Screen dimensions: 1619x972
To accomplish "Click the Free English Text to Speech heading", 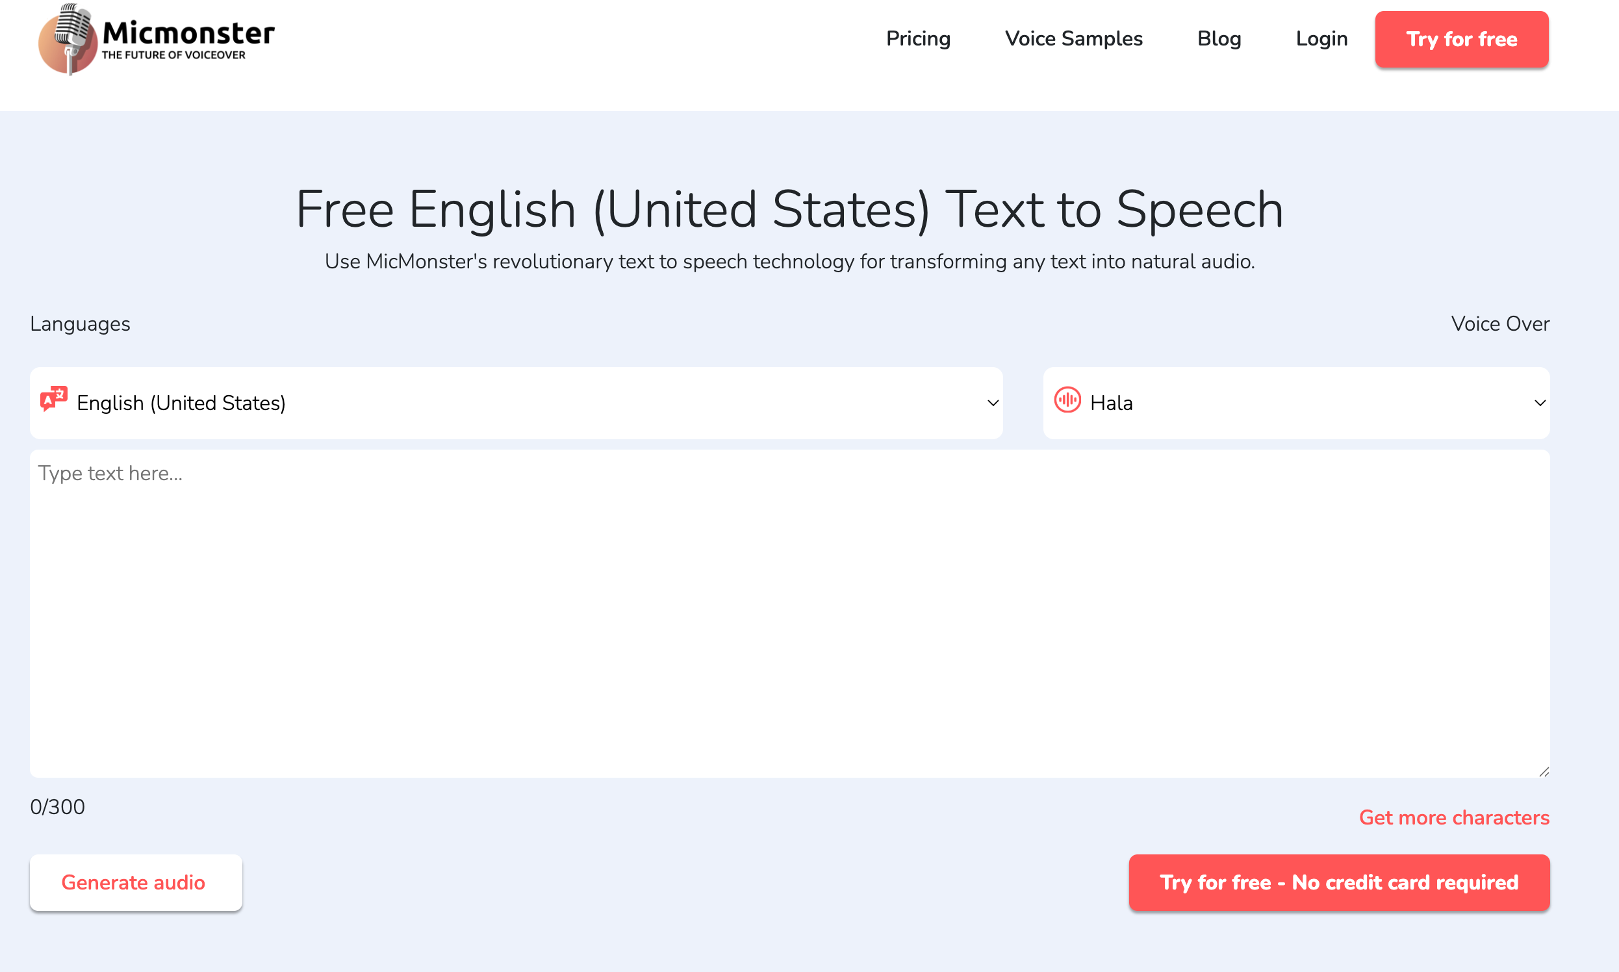I will click(x=789, y=210).
